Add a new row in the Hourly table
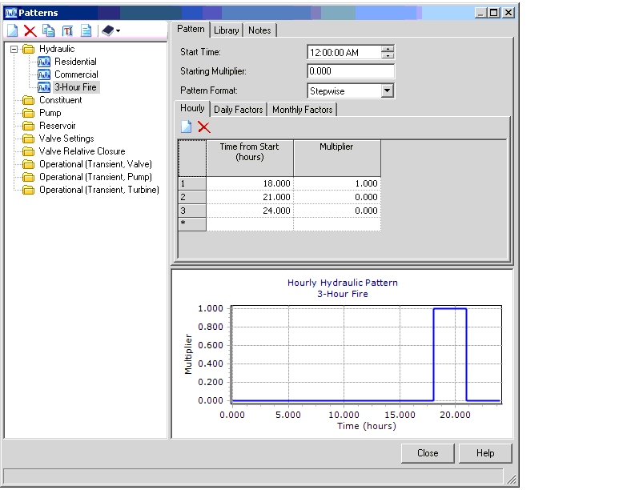Image resolution: width=631 pixels, height=490 pixels. tap(186, 127)
